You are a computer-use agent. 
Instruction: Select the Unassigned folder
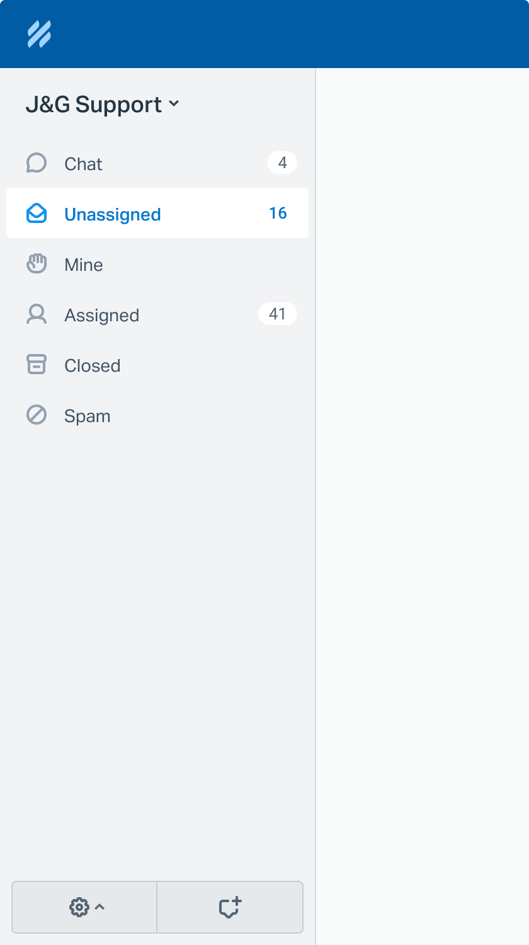pos(112,214)
